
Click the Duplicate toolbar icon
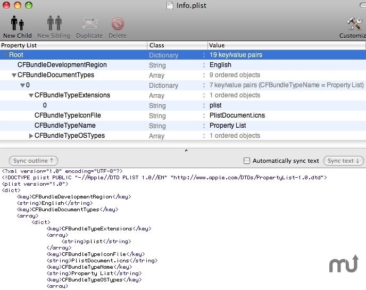click(89, 23)
